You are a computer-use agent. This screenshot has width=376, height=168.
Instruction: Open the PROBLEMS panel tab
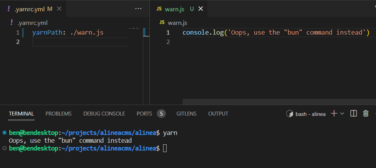58,114
